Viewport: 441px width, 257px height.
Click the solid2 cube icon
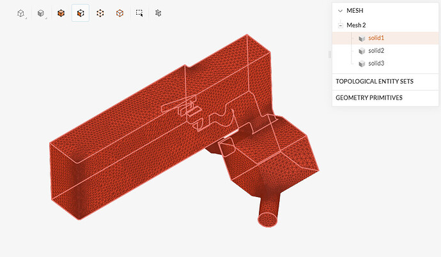tap(362, 51)
